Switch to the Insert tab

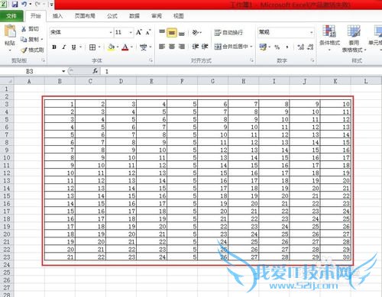[57, 16]
